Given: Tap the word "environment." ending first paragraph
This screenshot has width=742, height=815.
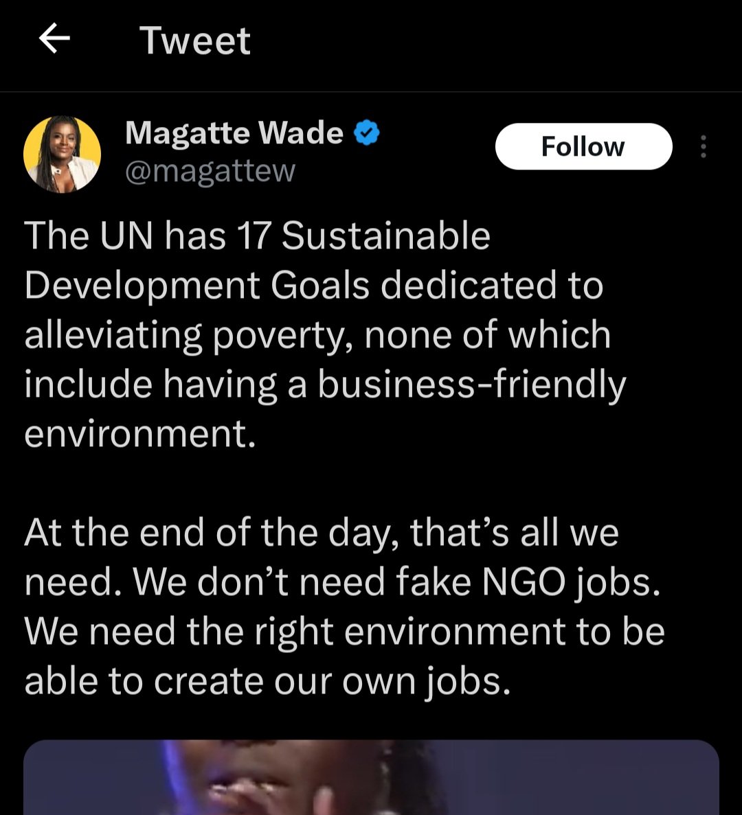Looking at the screenshot, I should pos(140,434).
